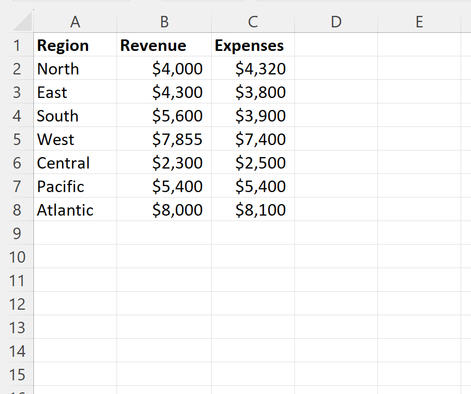Select row 10 header
Screen dimensions: 471x394
tap(17, 256)
